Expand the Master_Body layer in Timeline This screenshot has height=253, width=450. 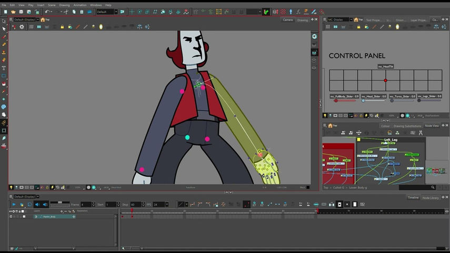(36, 217)
